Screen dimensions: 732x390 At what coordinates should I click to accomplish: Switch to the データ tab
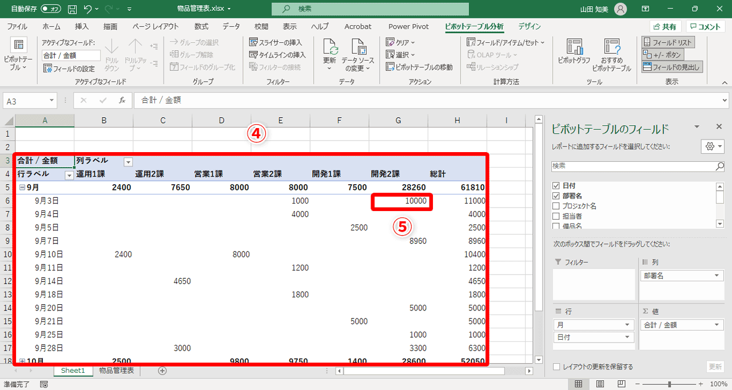[231, 26]
